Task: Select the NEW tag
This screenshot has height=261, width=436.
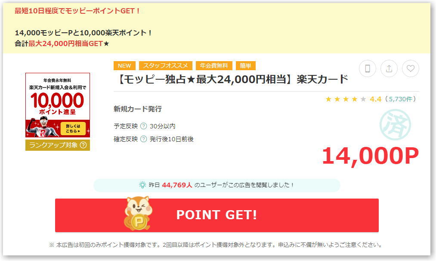Action: [124, 65]
